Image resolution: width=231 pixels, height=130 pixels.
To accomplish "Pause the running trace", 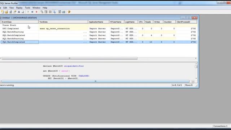I will coord(32,12).
